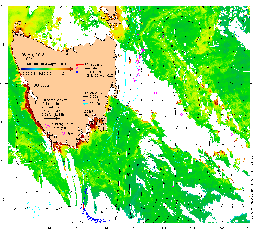Click the Argo float circle near -42.2, 149.7

(155, 93)
